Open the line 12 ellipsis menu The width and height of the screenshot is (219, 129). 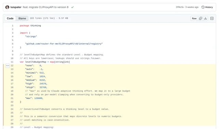click(x=8, y=66)
